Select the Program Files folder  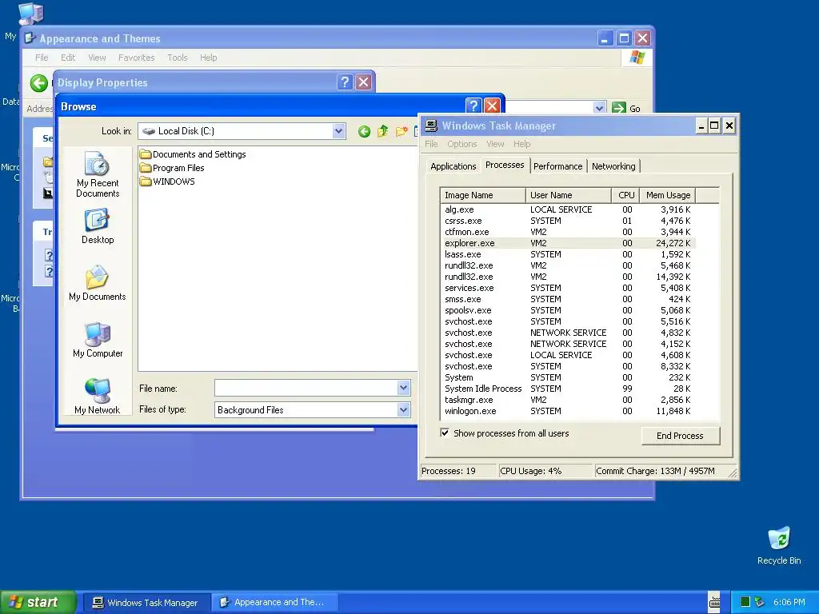point(172,168)
